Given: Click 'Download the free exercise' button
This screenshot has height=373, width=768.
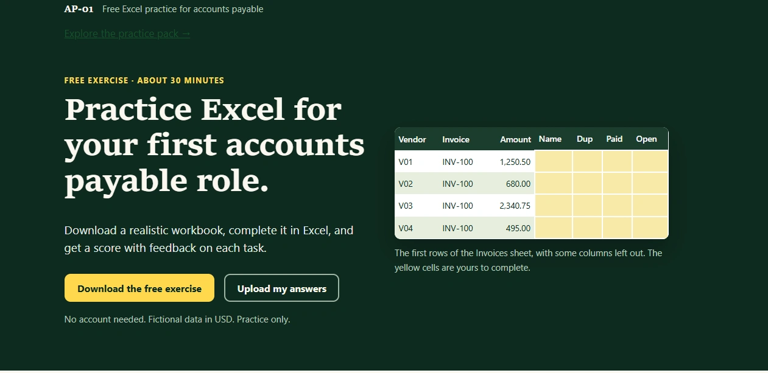Looking at the screenshot, I should [139, 288].
